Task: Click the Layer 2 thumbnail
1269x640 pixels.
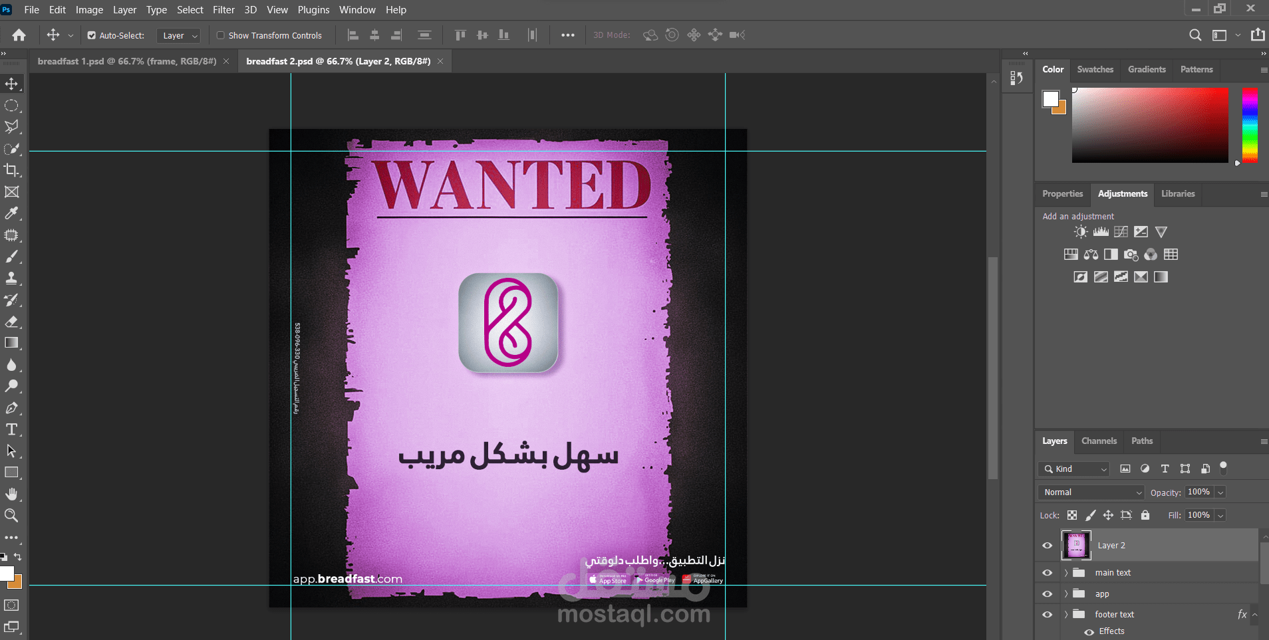Action: (1076, 546)
